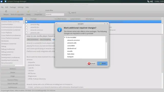164x92 pixels.
Task: Toggle the amarok-common status checkbox
Action: point(26,30)
